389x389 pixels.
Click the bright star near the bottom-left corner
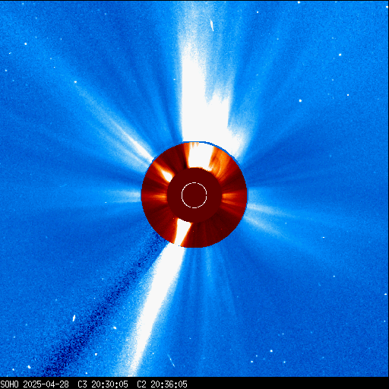coord(29,367)
